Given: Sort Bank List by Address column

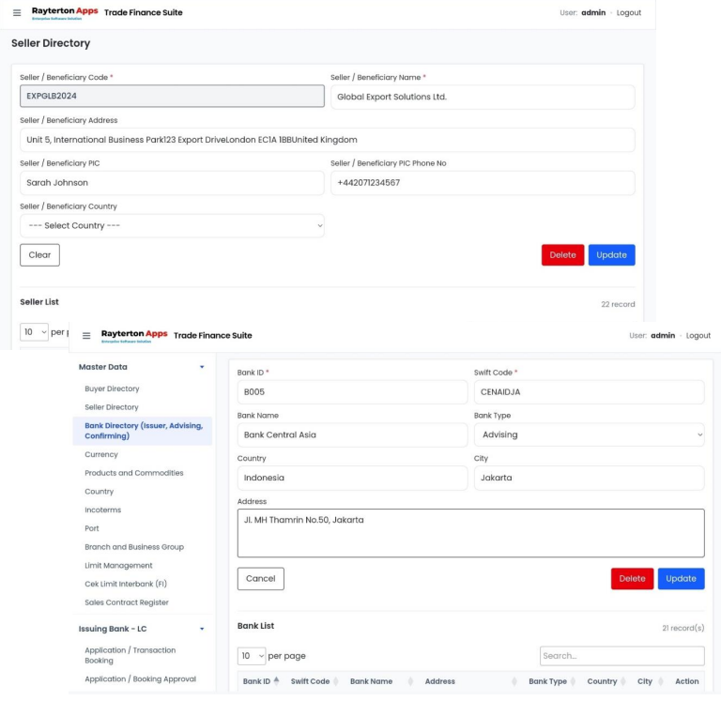Looking at the screenshot, I should point(440,681).
